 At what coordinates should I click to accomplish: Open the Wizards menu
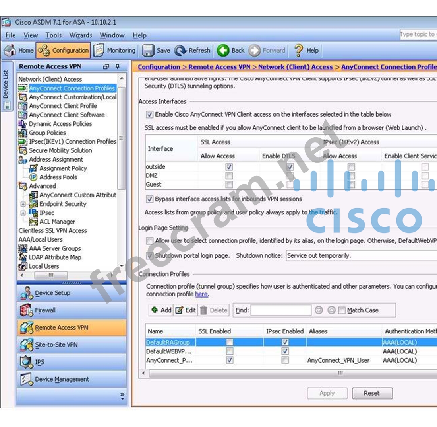pos(81,35)
